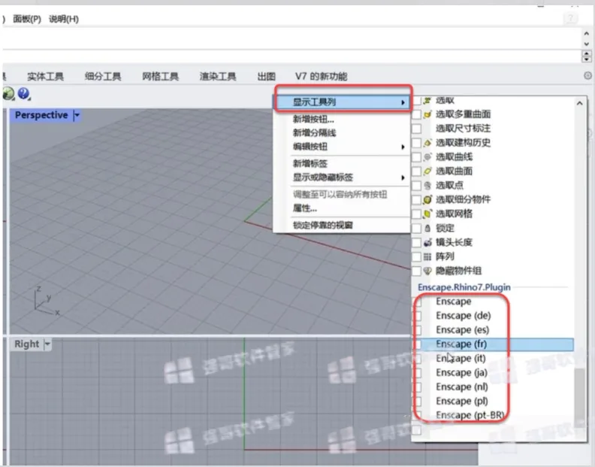Click the 选取细分物件 toolbar icon
The height and width of the screenshot is (467, 595).
[x=427, y=200]
